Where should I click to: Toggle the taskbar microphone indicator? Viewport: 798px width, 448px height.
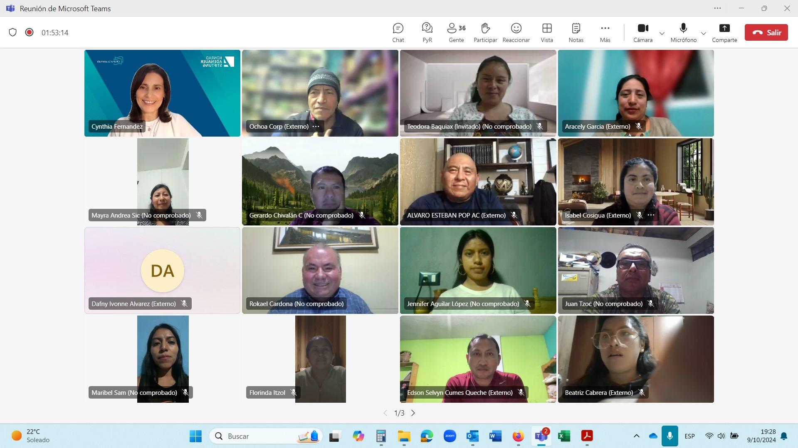click(x=670, y=436)
